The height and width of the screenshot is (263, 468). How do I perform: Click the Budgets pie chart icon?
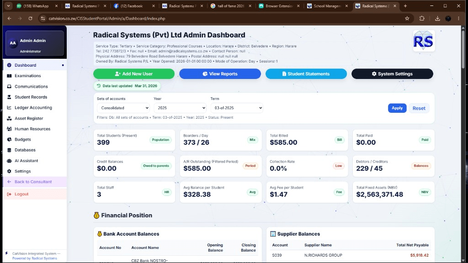point(9,139)
